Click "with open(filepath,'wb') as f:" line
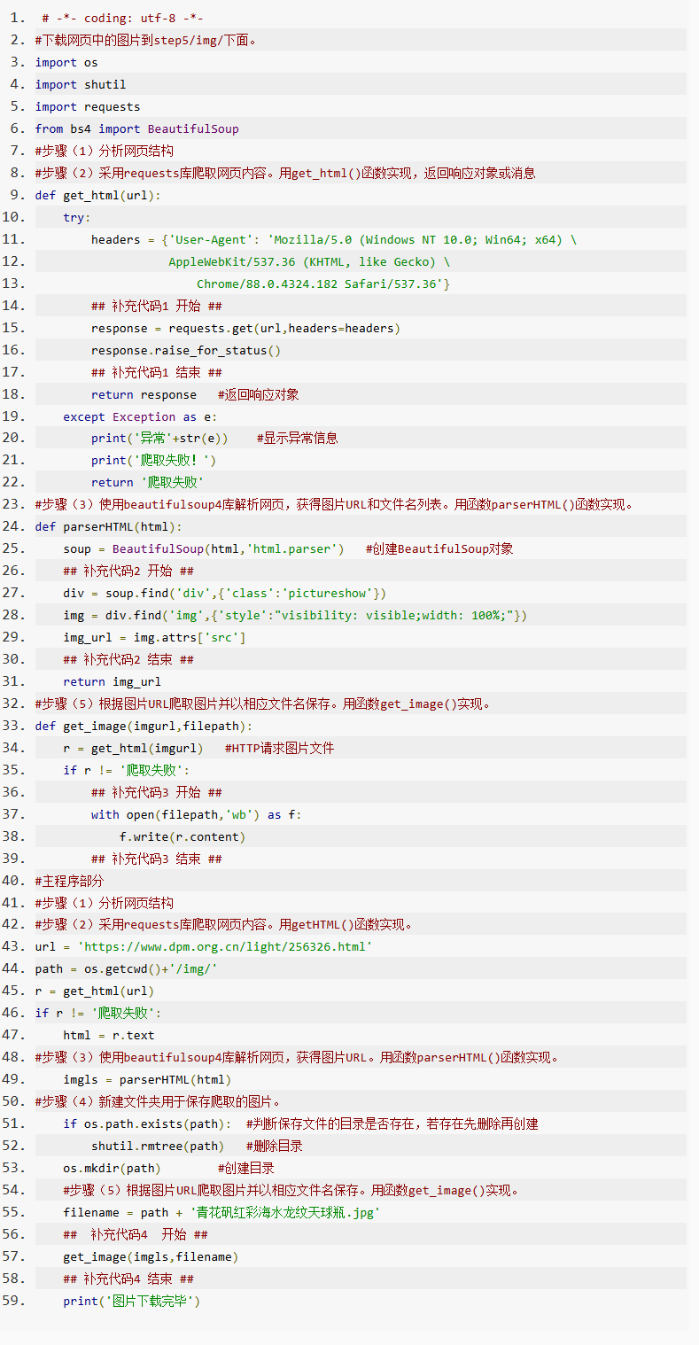The height and width of the screenshot is (1345, 699). click(197, 814)
